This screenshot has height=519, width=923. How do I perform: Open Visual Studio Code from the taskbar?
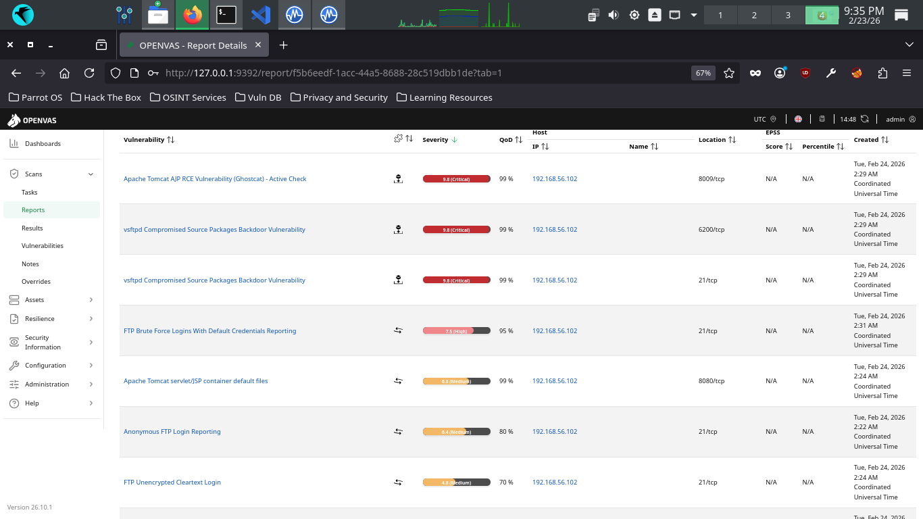click(x=260, y=14)
